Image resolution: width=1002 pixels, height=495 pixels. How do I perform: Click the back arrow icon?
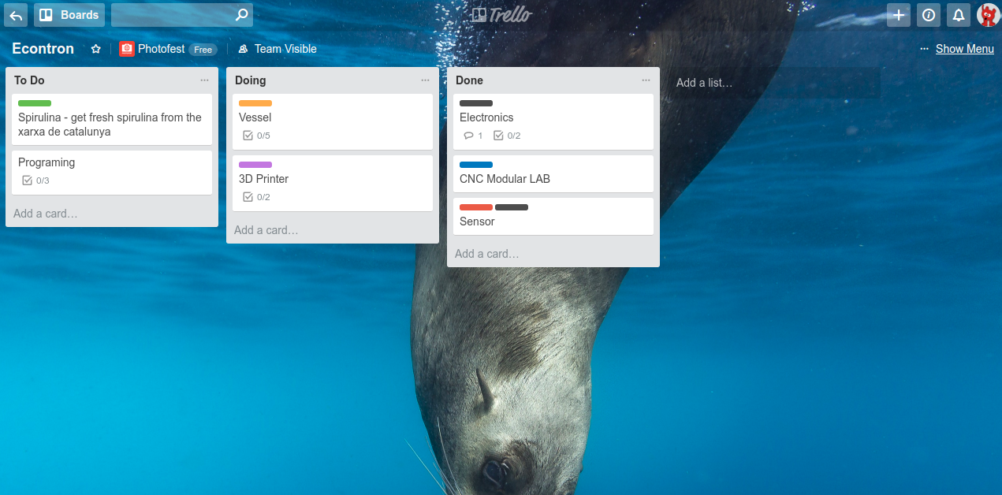[x=16, y=15]
